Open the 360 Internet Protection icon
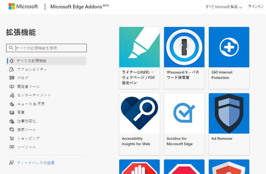The image size is (266, 174). pyautogui.click(x=229, y=47)
